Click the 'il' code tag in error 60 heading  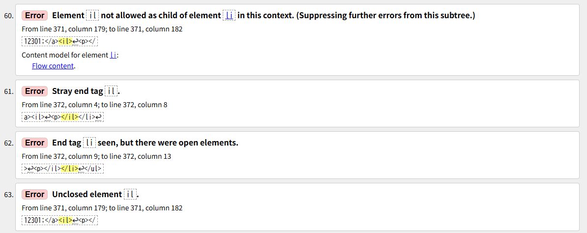tap(92, 15)
